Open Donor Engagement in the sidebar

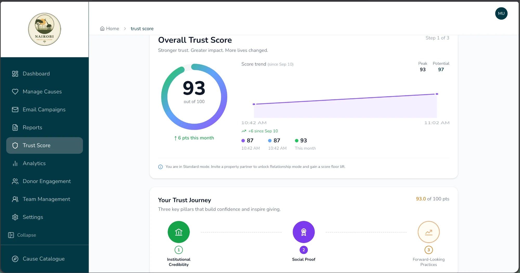pyautogui.click(x=44, y=181)
